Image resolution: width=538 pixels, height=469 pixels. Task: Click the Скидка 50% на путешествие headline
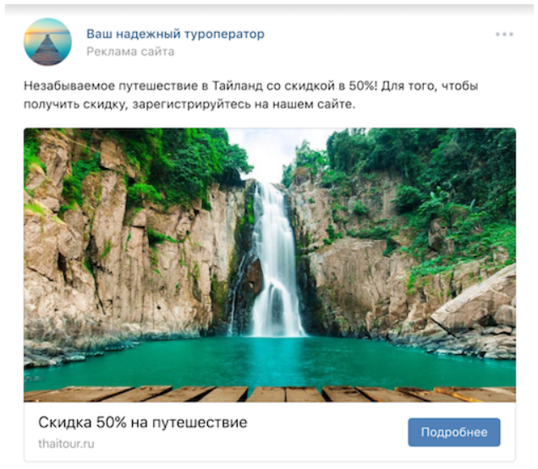pyautogui.click(x=143, y=423)
